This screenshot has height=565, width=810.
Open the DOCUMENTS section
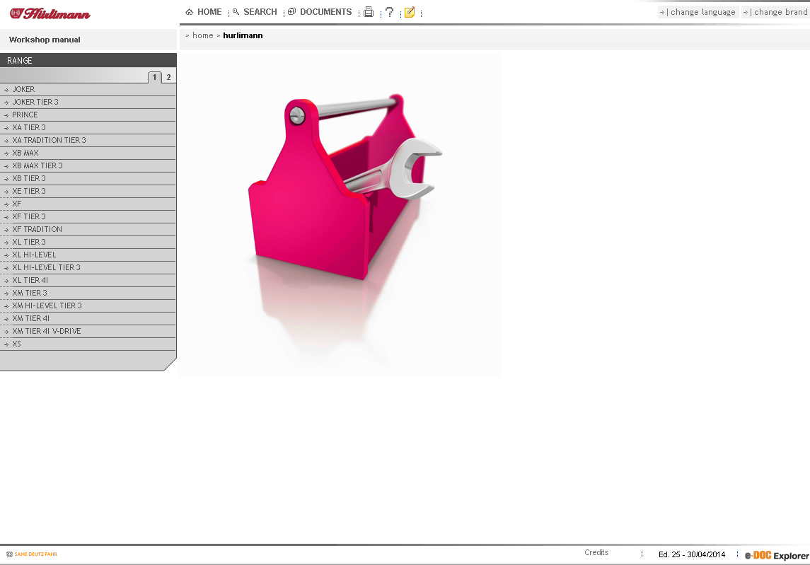[320, 12]
